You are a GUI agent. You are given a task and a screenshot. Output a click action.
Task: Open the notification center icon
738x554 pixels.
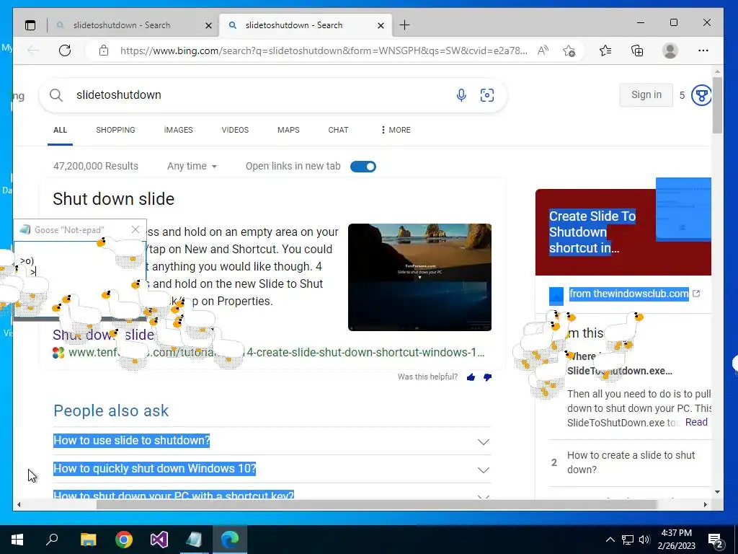pos(716,540)
